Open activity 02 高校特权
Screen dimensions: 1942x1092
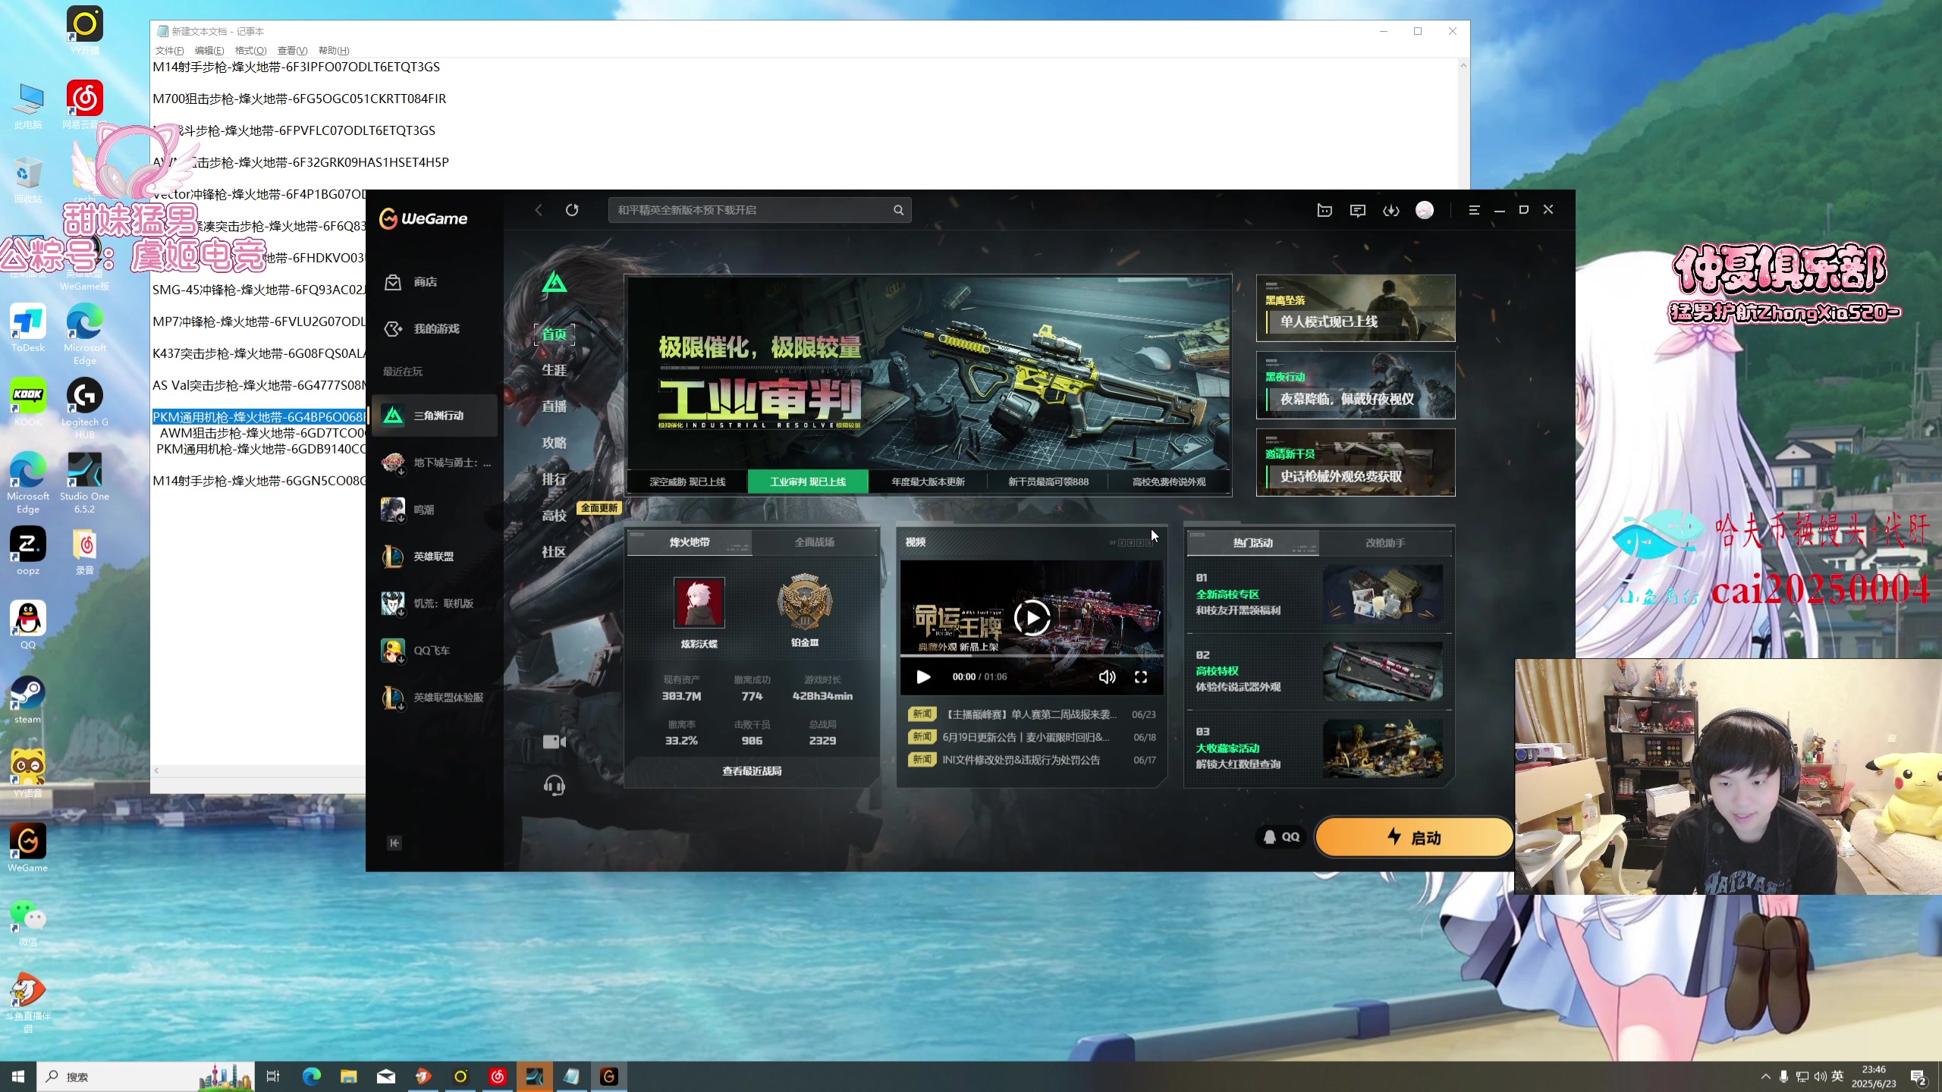tap(1319, 672)
